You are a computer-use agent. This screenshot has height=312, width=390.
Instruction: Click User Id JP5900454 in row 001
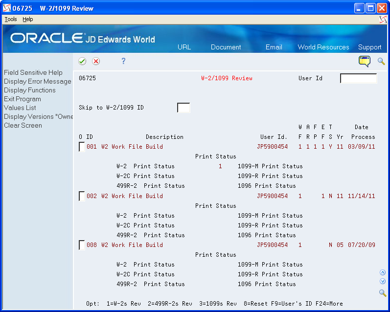(x=273, y=147)
